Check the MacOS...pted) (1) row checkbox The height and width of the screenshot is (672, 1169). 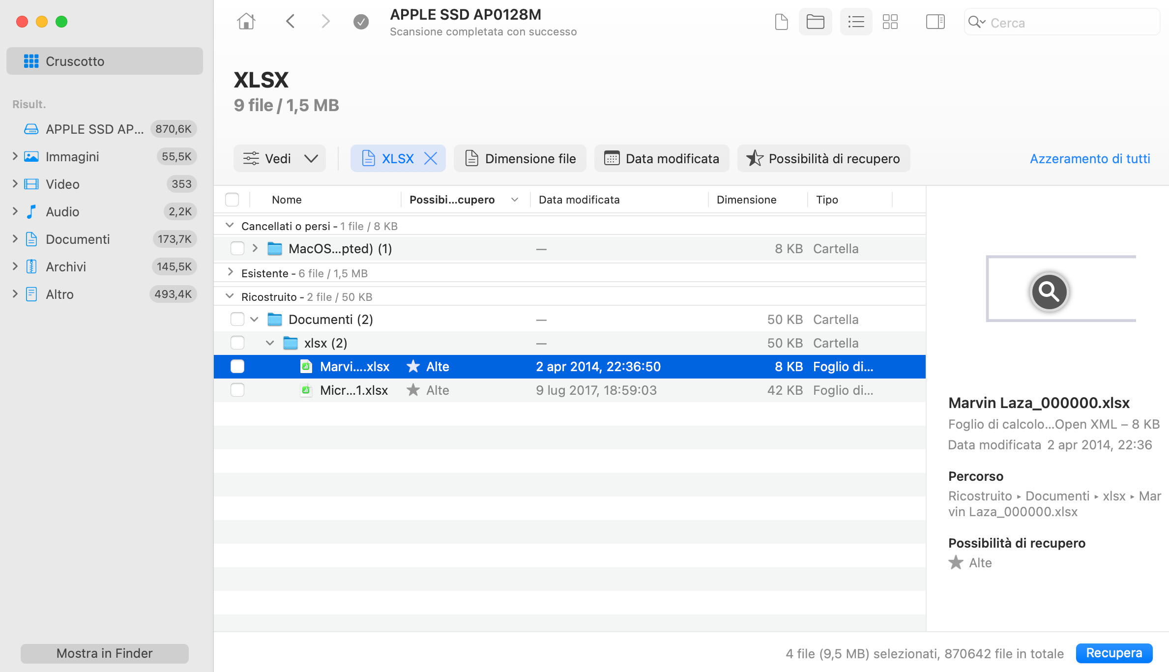(237, 248)
